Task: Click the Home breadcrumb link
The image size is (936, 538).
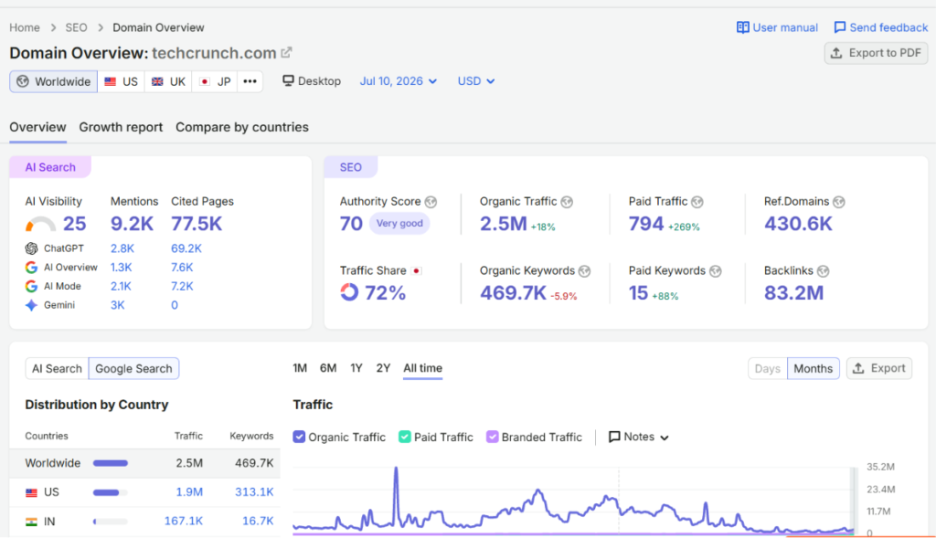Action: 25,27
